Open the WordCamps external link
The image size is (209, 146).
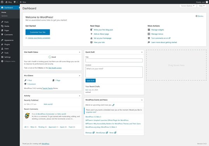click(x=102, y=132)
